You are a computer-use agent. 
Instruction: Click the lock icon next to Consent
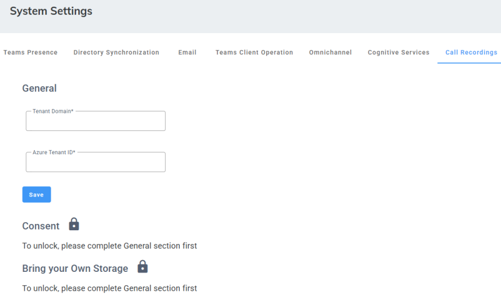(74, 224)
